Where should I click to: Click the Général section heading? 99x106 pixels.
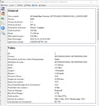coord(13,11)
